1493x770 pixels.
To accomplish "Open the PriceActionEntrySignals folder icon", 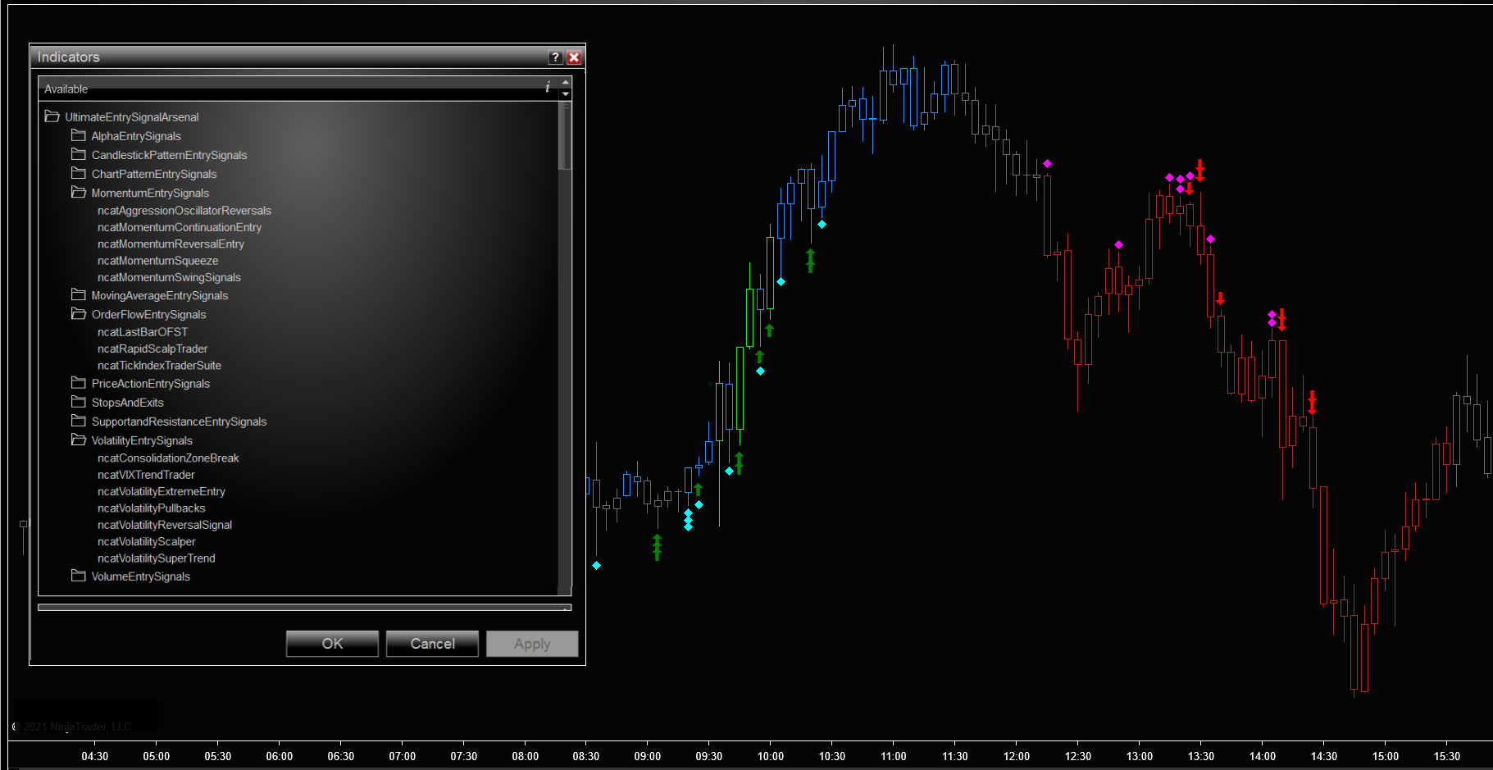I will point(79,382).
